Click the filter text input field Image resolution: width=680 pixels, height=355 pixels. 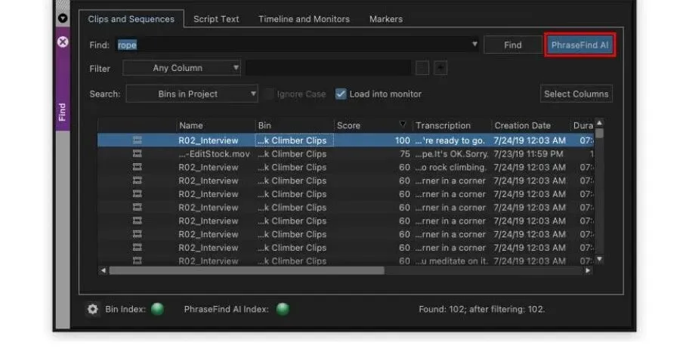[329, 68]
